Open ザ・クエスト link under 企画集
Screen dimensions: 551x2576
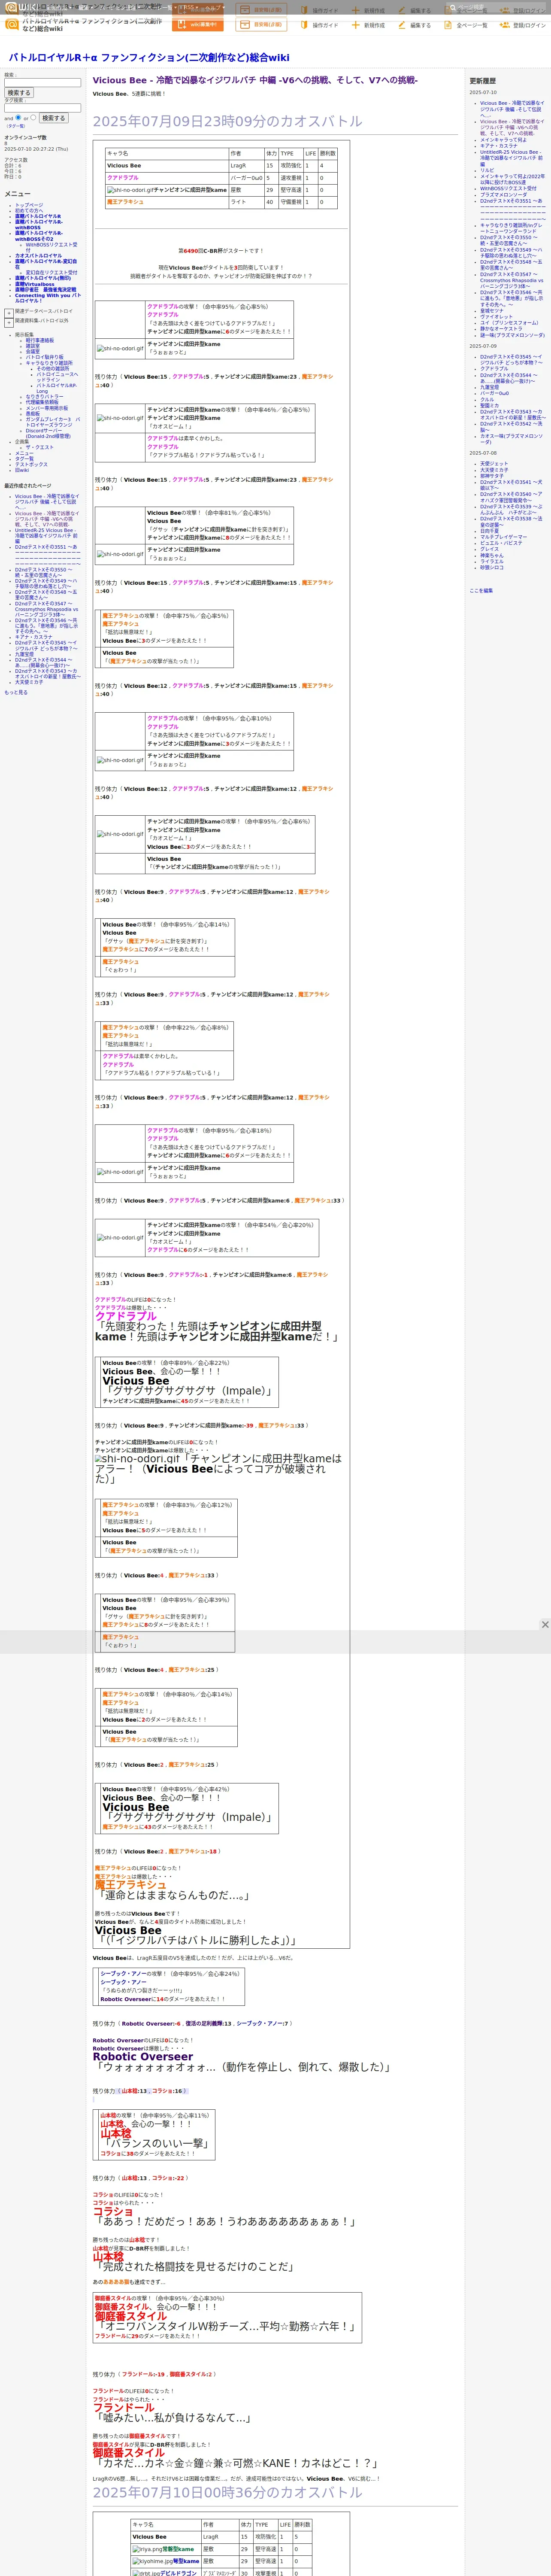coord(40,448)
